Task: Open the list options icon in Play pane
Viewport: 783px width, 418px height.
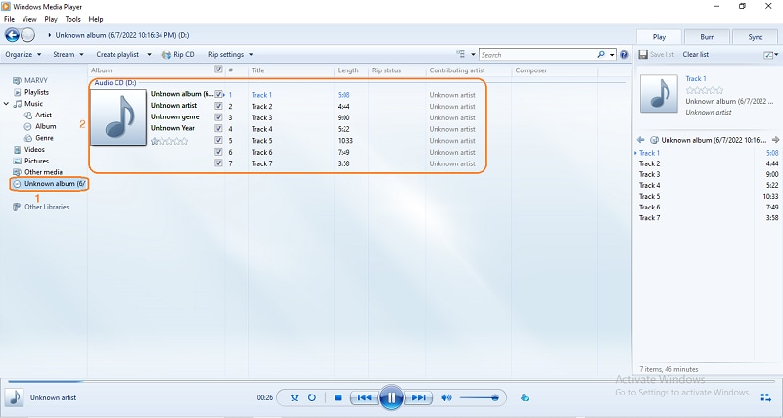Action: coord(768,55)
